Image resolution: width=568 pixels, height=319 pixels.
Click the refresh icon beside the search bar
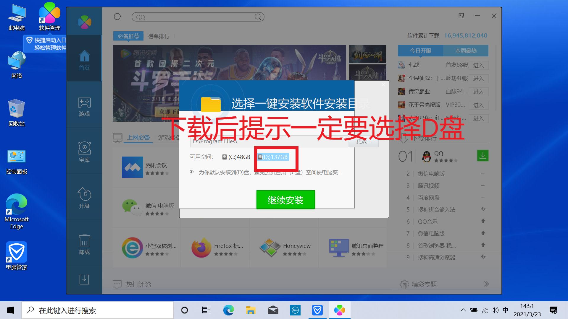pos(117,17)
